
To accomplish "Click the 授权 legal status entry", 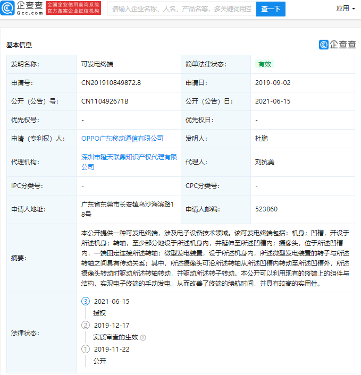I will point(99,313).
